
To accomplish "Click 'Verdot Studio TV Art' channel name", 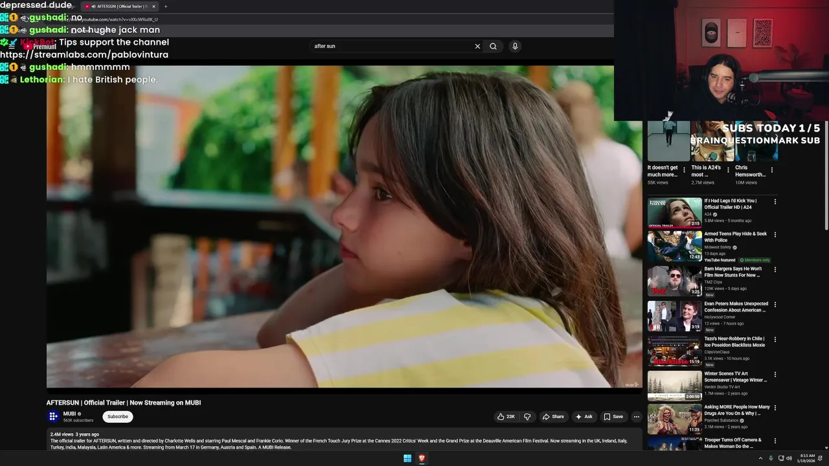I will pyautogui.click(x=722, y=387).
